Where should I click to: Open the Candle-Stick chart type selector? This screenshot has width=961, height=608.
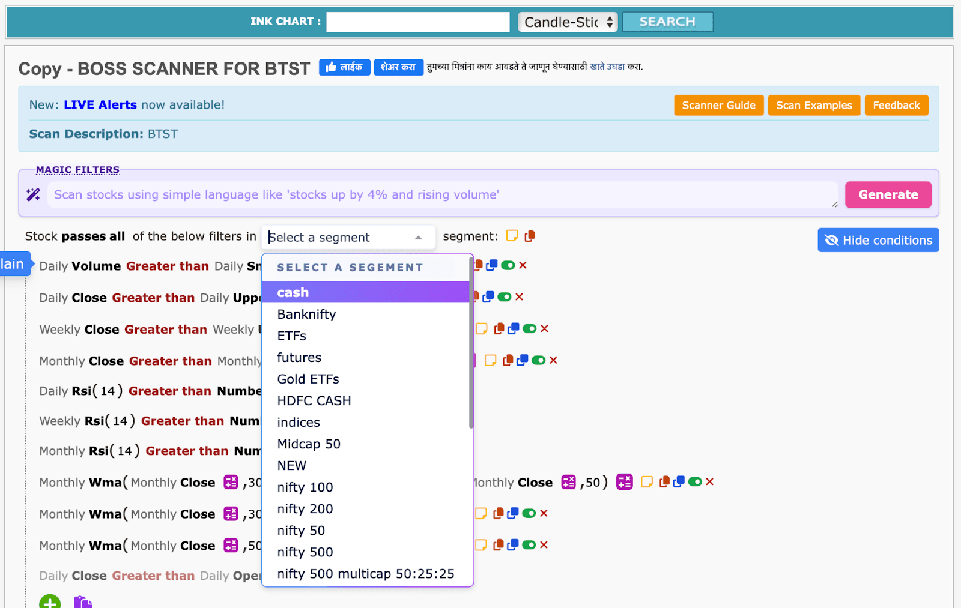point(567,22)
